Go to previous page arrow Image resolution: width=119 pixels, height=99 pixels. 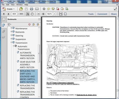(4, 14)
